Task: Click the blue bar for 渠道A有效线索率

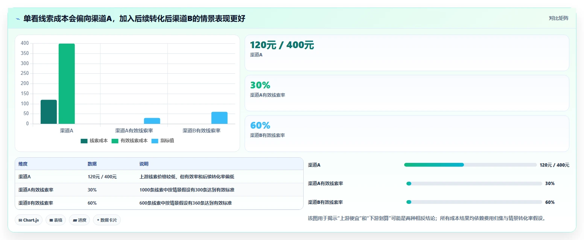Action: coord(152,121)
